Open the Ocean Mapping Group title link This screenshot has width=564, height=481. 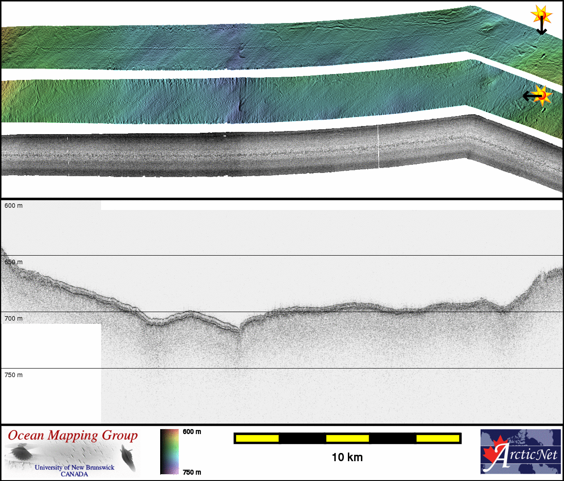pos(73,436)
